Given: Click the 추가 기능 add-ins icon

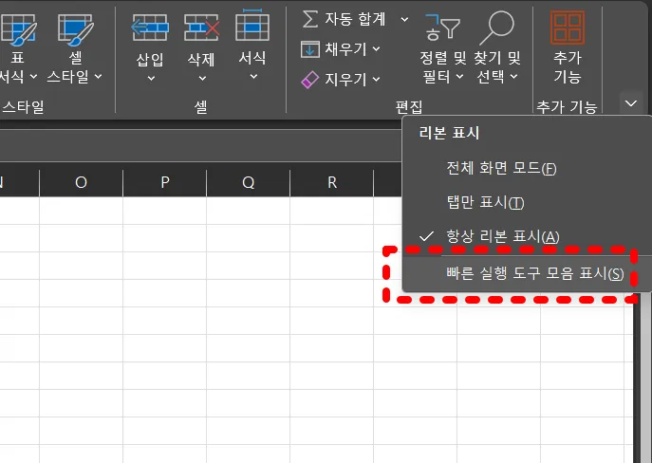Looking at the screenshot, I should pos(568,28).
